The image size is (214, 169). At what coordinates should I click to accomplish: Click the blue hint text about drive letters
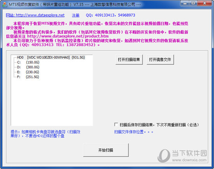(x=45, y=134)
